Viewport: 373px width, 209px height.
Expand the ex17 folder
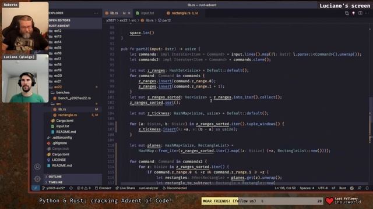coord(58,59)
